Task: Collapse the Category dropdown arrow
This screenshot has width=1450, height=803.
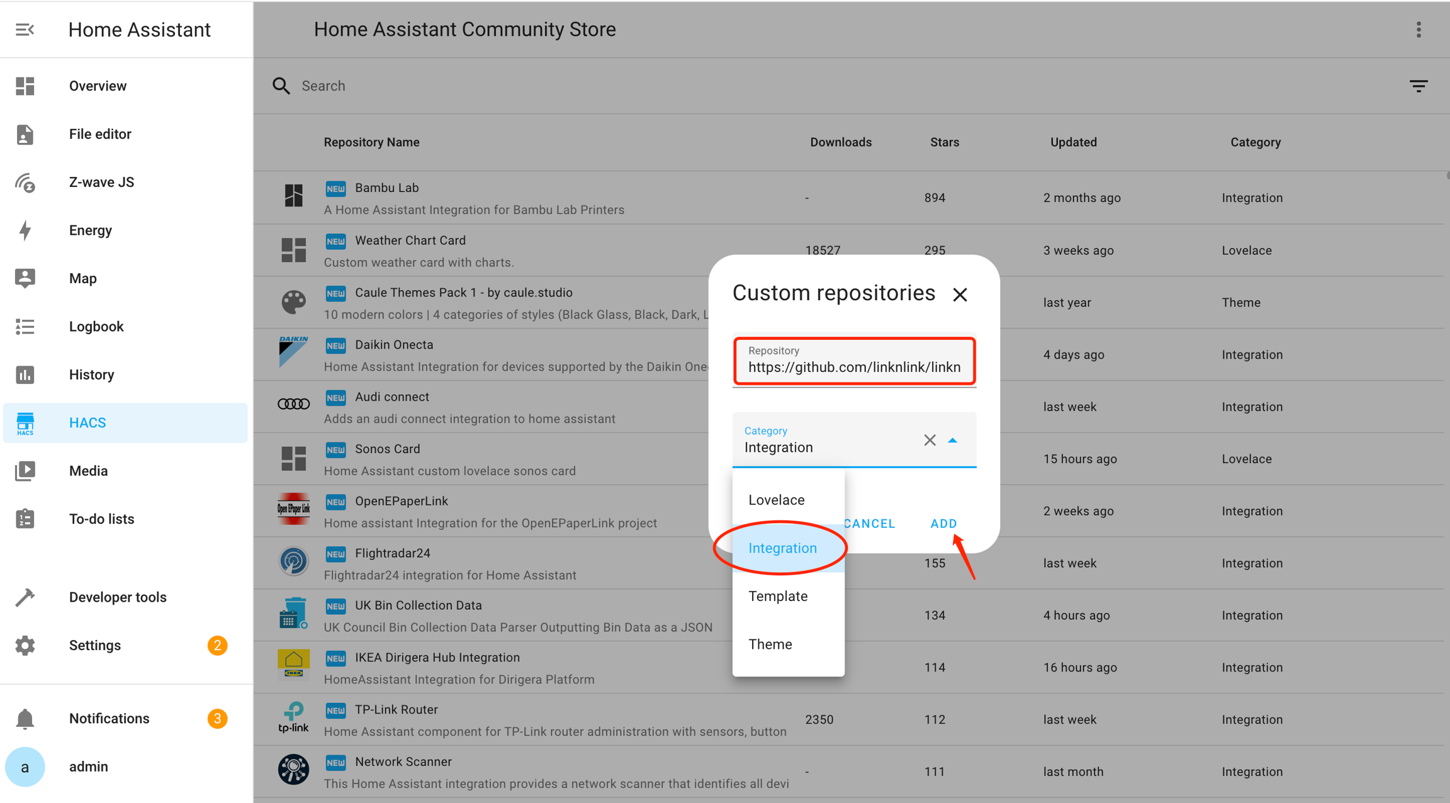Action: point(953,441)
